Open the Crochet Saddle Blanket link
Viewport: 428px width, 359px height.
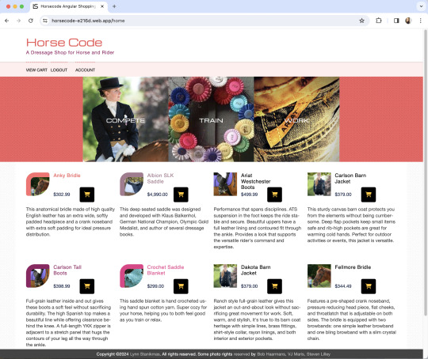166,270
